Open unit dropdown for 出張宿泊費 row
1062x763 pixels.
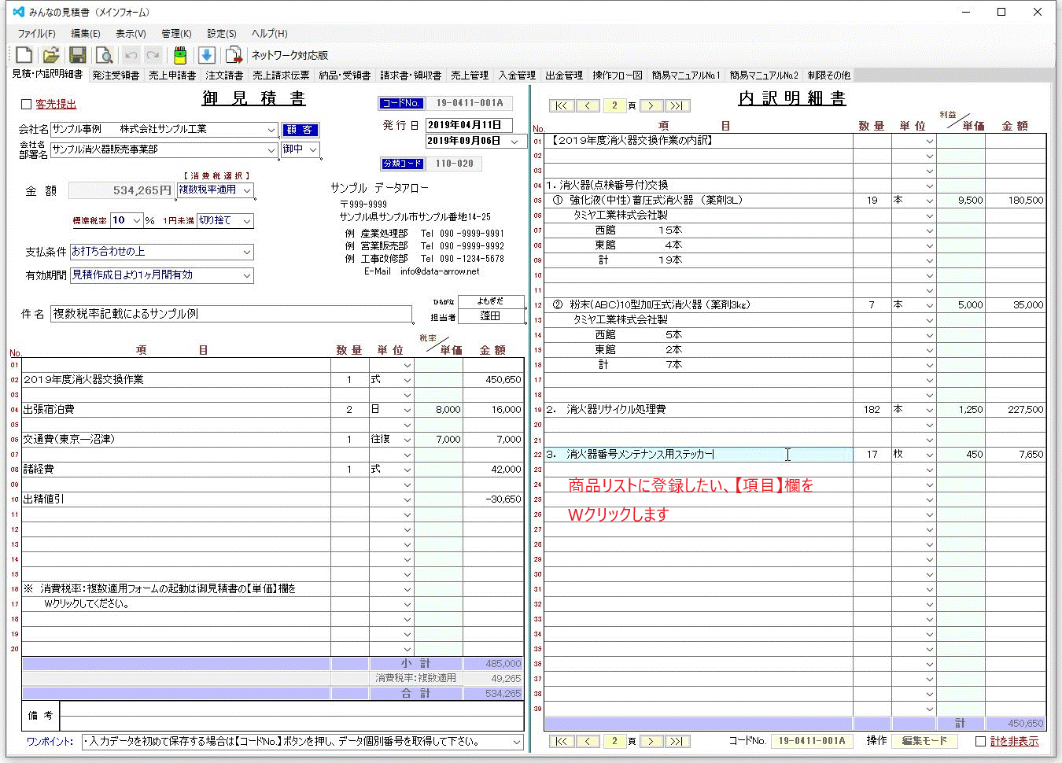point(407,410)
